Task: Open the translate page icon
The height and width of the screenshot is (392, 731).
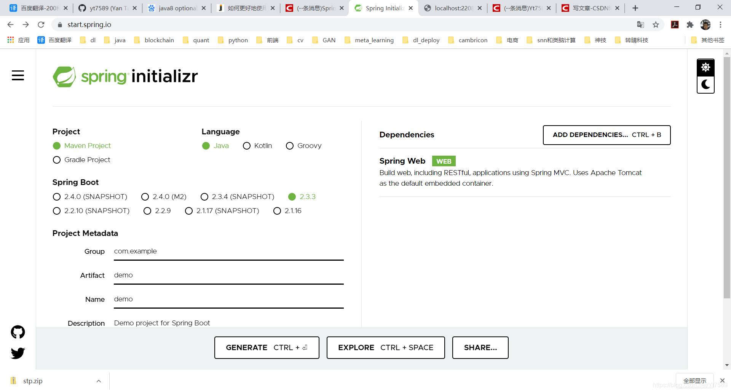Action: pyautogui.click(x=640, y=25)
